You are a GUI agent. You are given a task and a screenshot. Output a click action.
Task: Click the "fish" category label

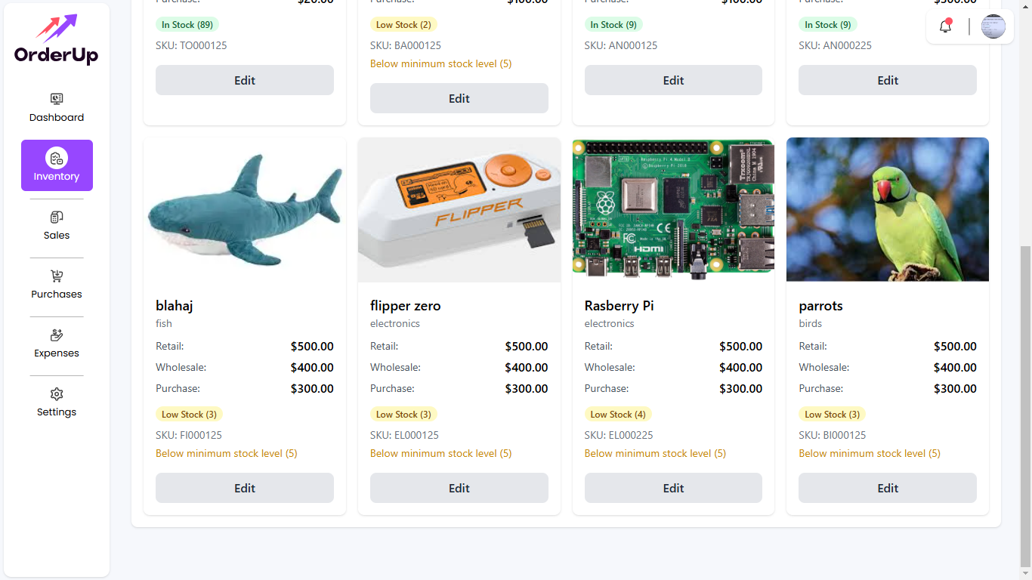point(164,323)
